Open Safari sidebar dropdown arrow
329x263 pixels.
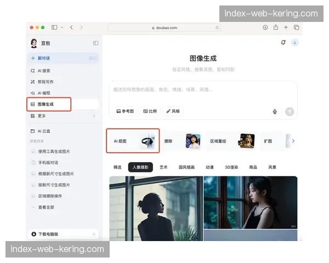pos(62,27)
